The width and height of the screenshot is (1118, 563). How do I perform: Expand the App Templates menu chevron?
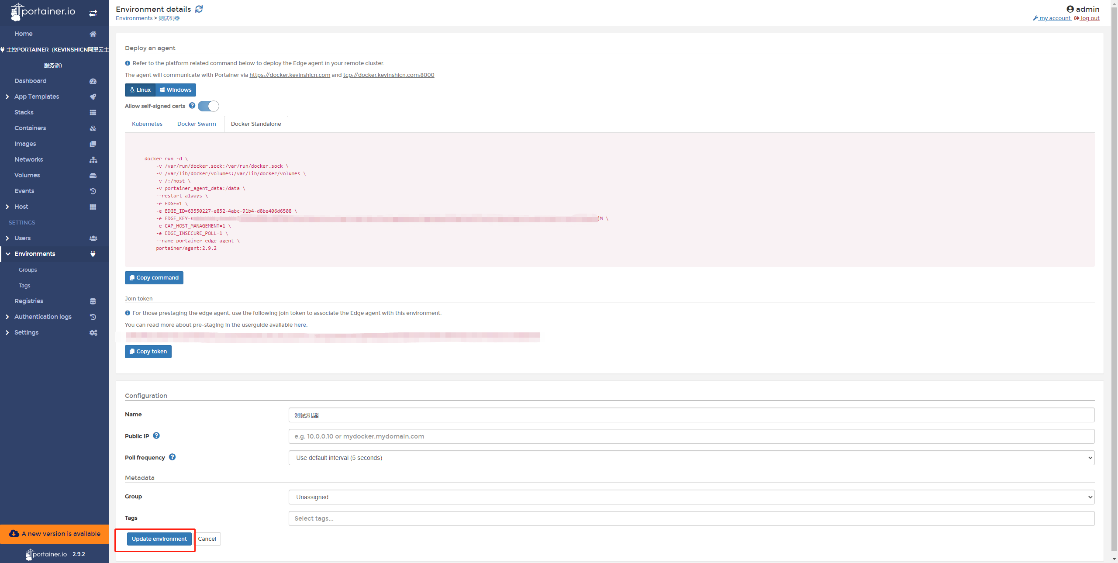click(7, 97)
